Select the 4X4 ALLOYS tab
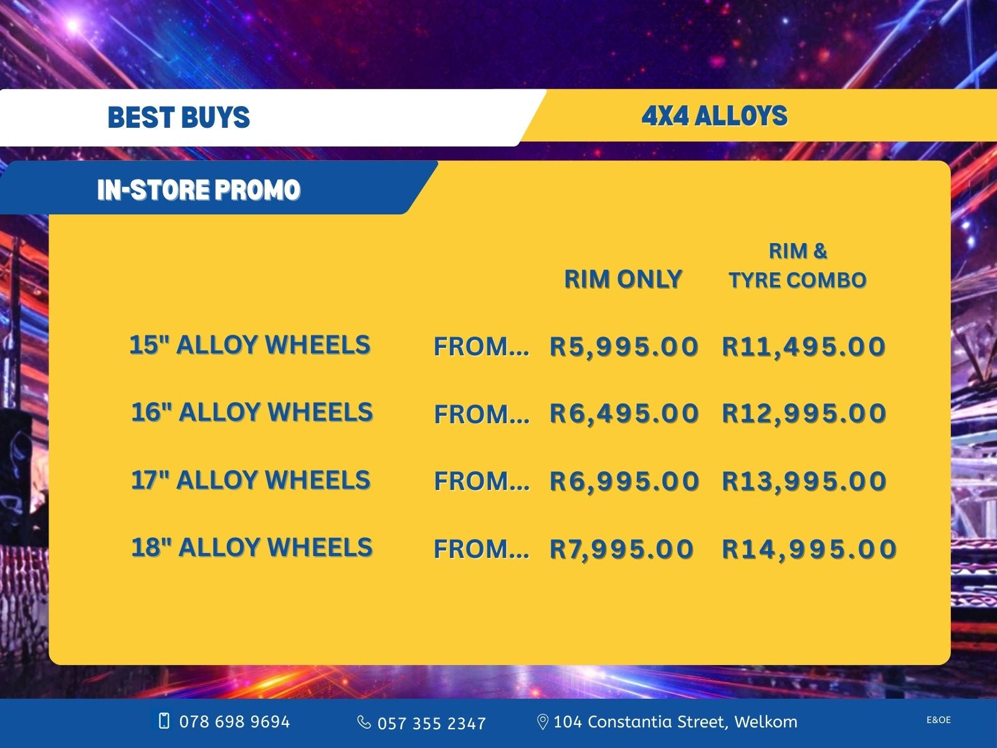997x748 pixels. tap(714, 117)
